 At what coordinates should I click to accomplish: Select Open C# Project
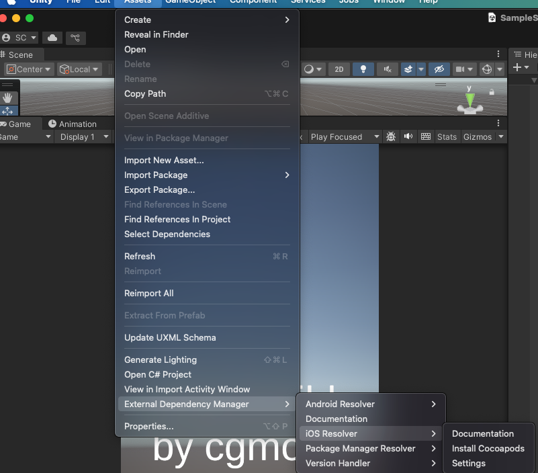[207, 374]
